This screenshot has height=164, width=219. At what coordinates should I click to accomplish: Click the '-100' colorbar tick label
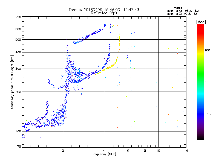(x=208, y=114)
